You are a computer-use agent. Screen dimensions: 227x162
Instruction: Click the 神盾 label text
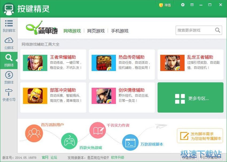[168, 5]
